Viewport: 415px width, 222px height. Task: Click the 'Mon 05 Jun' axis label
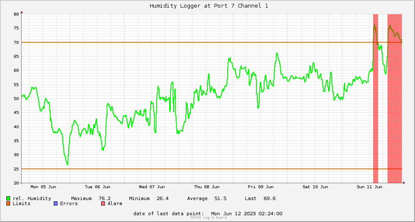44,187
